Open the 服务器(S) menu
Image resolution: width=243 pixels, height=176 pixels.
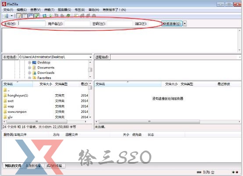point(64,10)
